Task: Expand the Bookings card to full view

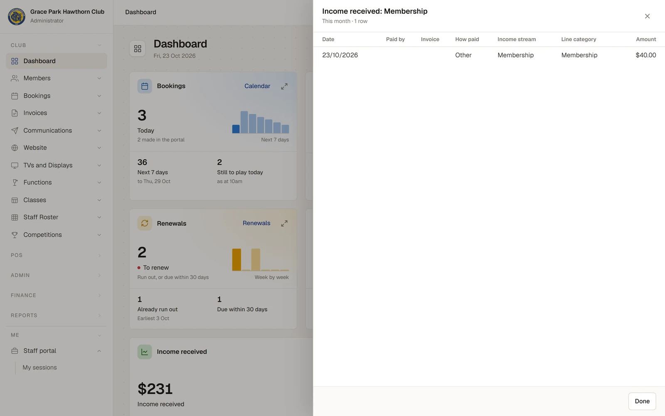Action: [284, 86]
